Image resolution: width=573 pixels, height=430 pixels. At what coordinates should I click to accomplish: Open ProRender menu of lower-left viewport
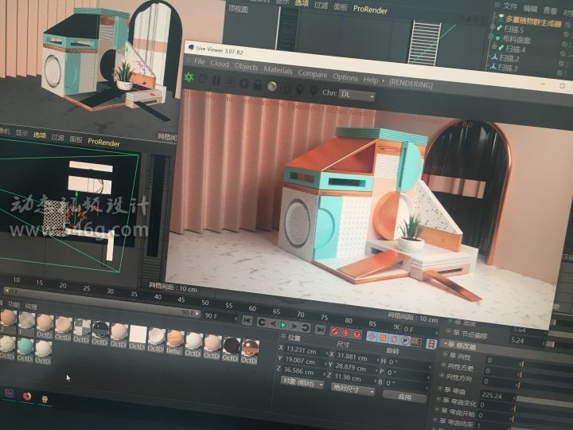point(103,143)
